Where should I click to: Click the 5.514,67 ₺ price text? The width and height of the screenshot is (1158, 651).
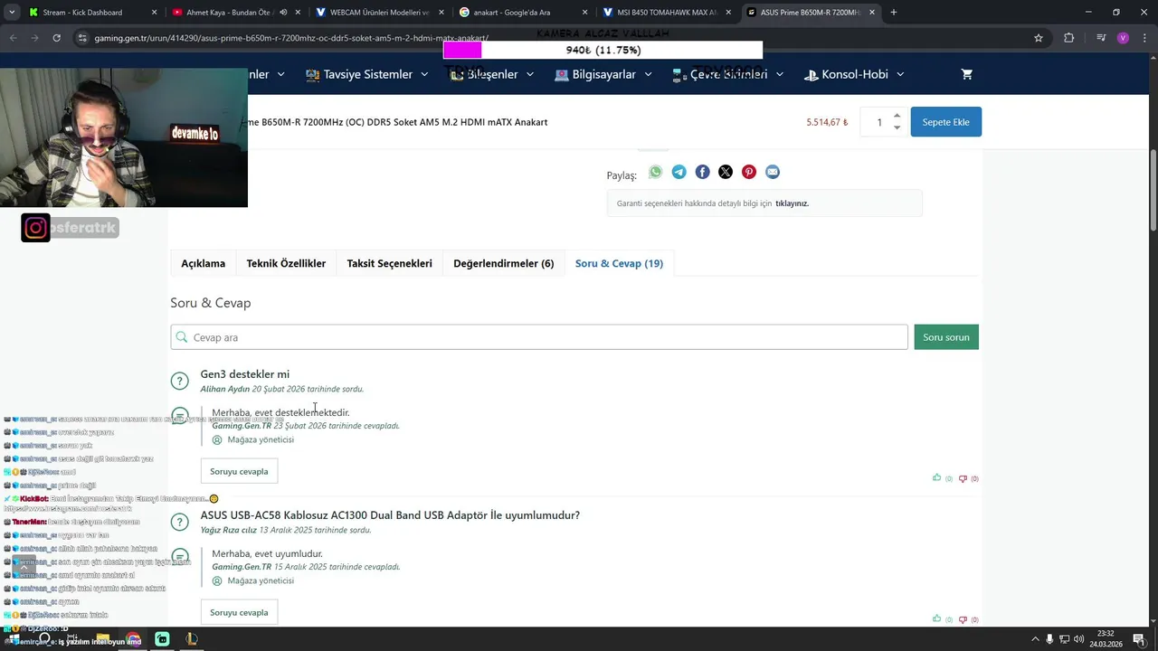[x=827, y=122]
